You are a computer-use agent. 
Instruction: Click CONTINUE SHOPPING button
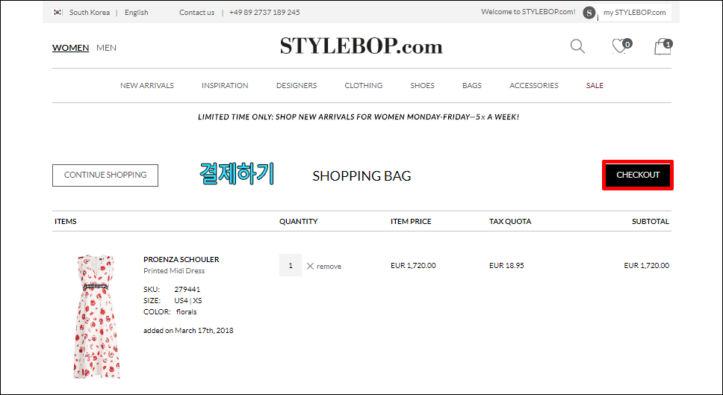(105, 175)
